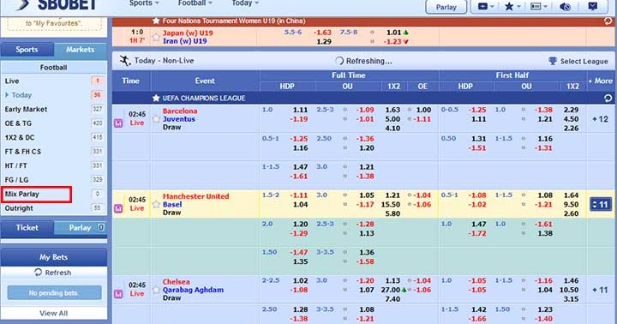Click dropdown arrow next to toolbar star icon

point(518,7)
